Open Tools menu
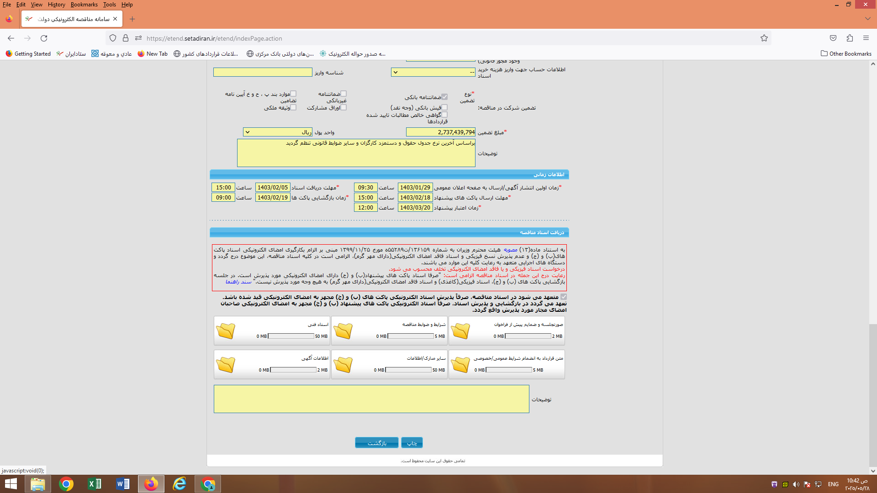Image resolution: width=877 pixels, height=493 pixels. click(110, 5)
